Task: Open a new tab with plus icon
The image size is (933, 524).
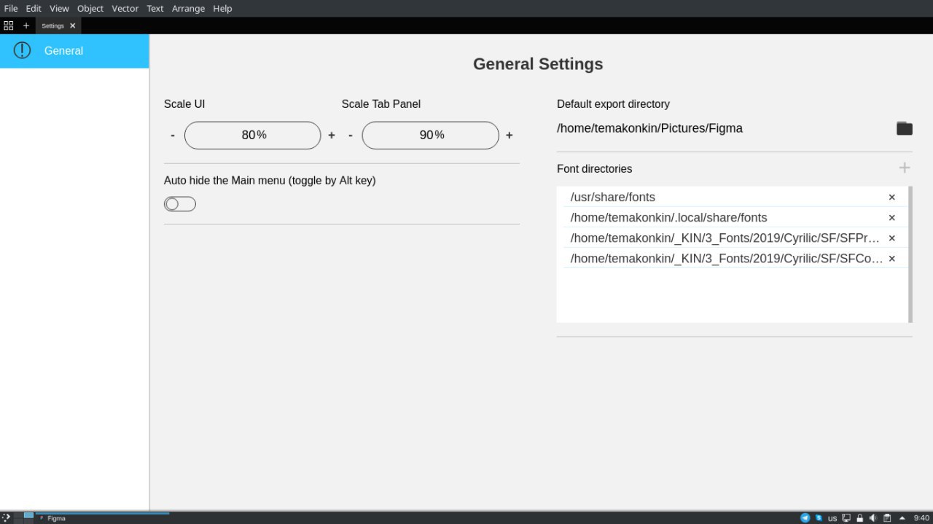Action: pyautogui.click(x=26, y=26)
